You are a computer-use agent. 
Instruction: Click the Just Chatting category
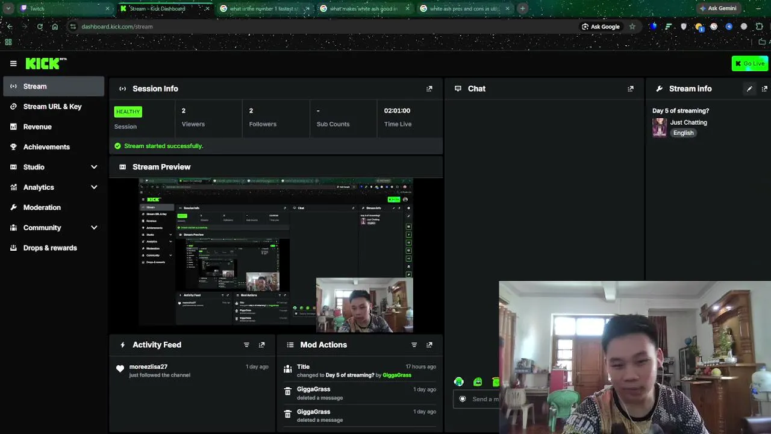coord(688,122)
